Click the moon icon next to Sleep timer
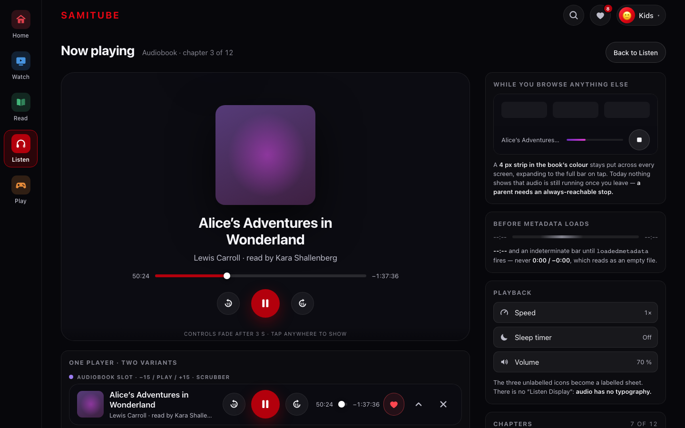685x428 pixels. point(504,337)
